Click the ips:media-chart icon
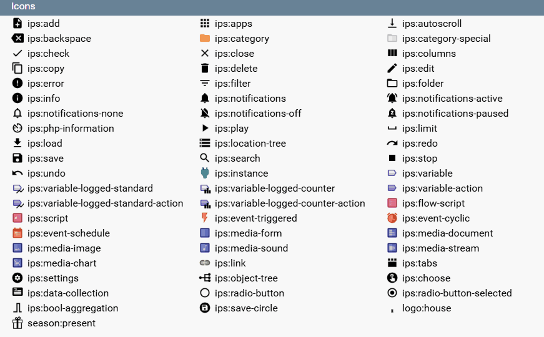 17,263
